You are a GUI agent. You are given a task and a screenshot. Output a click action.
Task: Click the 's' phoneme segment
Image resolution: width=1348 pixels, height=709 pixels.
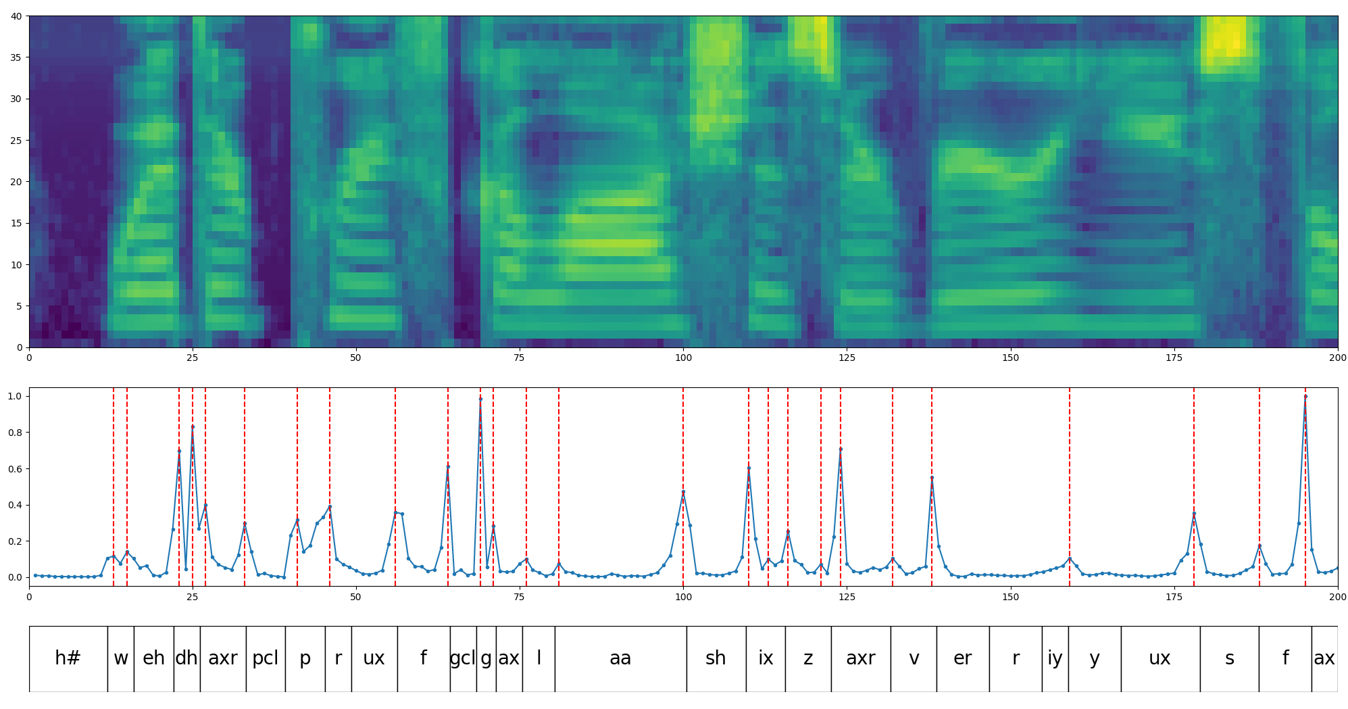(x=1229, y=658)
